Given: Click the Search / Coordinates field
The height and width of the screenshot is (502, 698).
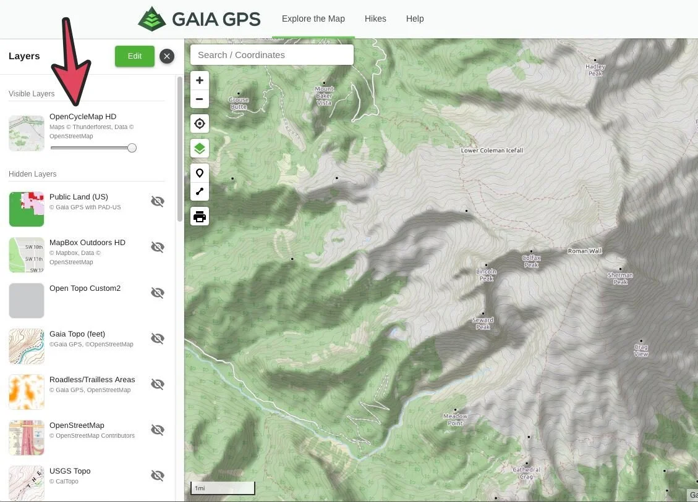Looking at the screenshot, I should click(x=272, y=55).
